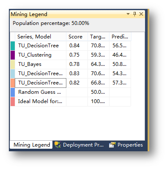Viewport: 167px width, 169px height.
Task: Click the score cell 0.75
Action: click(77, 55)
